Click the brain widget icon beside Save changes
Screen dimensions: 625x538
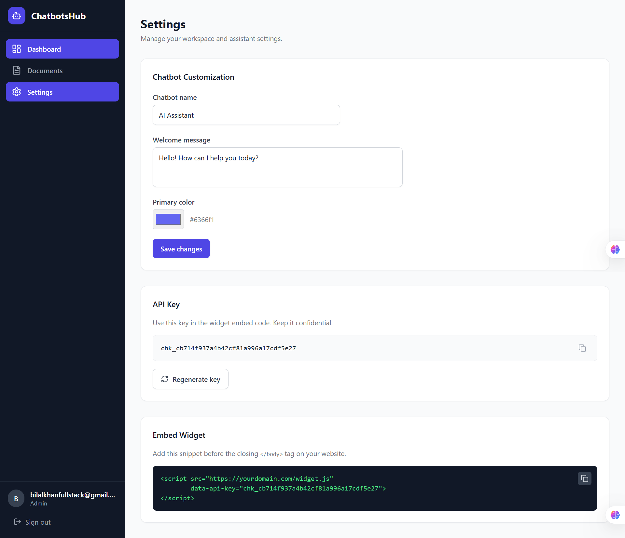point(615,249)
